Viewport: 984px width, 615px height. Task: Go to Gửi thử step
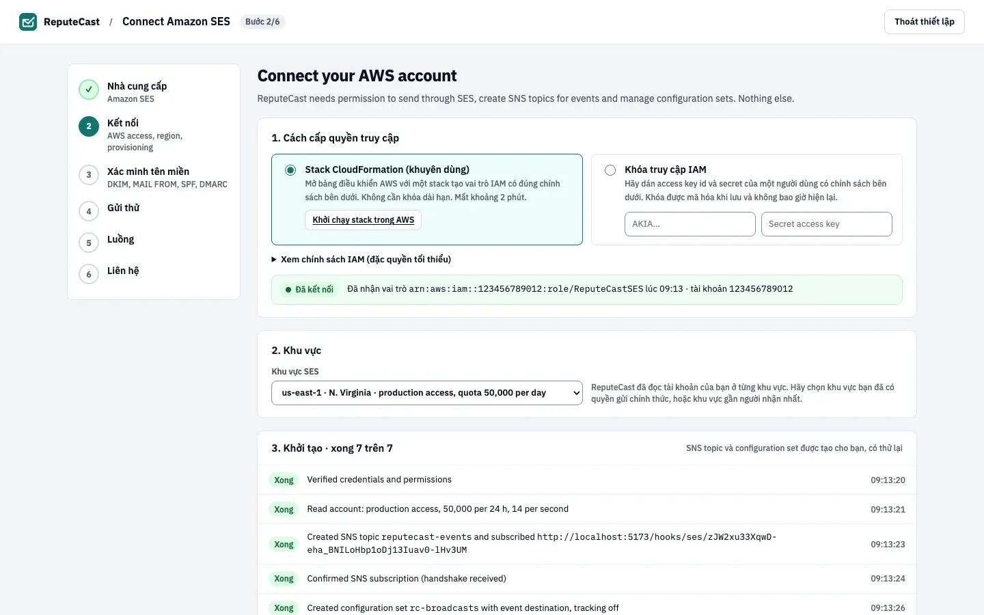click(123, 208)
